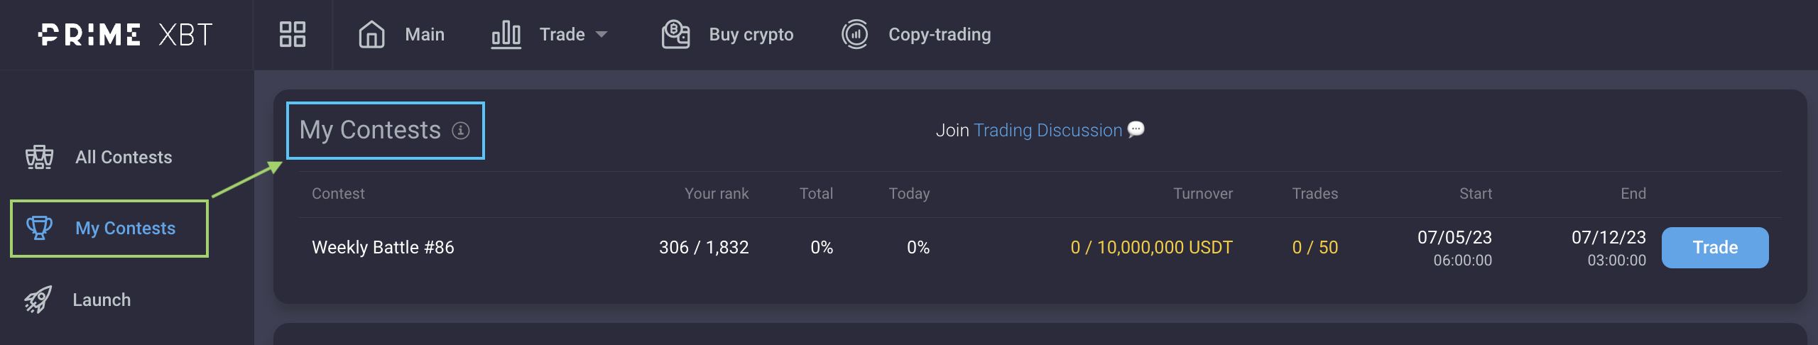
Task: Click the Trade bar chart icon
Action: (x=506, y=35)
